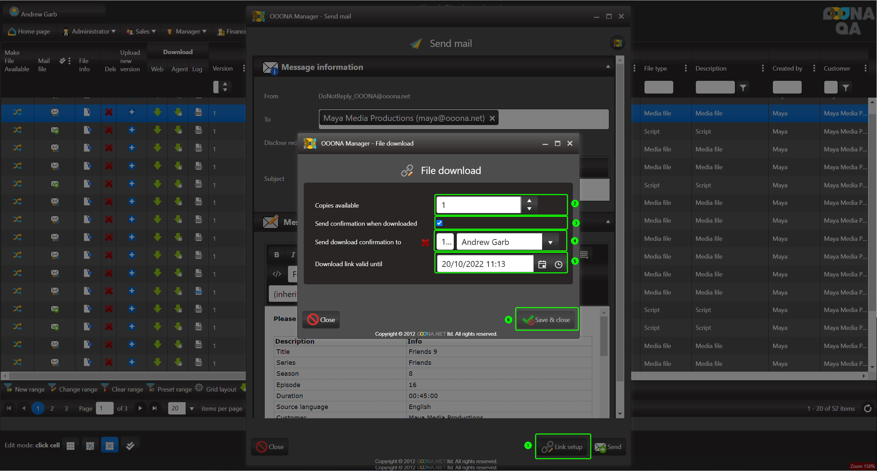Screen dimensions: 877x471
Task: Open Administrator menu
Action: pos(90,32)
